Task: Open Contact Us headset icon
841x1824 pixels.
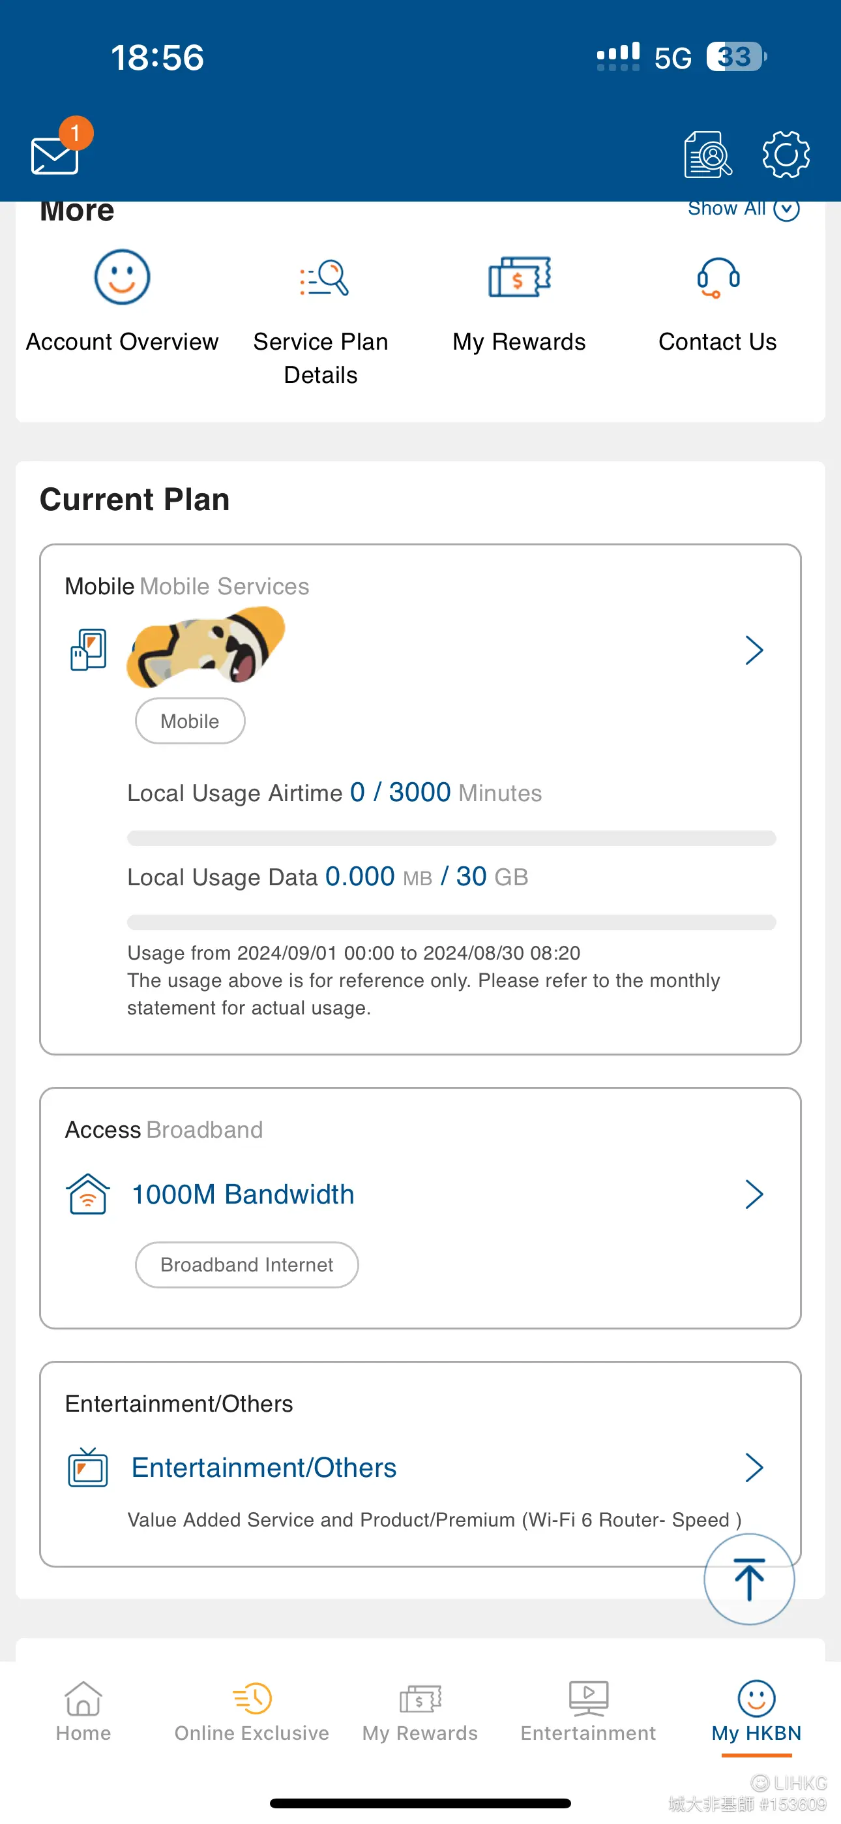Action: tap(718, 277)
